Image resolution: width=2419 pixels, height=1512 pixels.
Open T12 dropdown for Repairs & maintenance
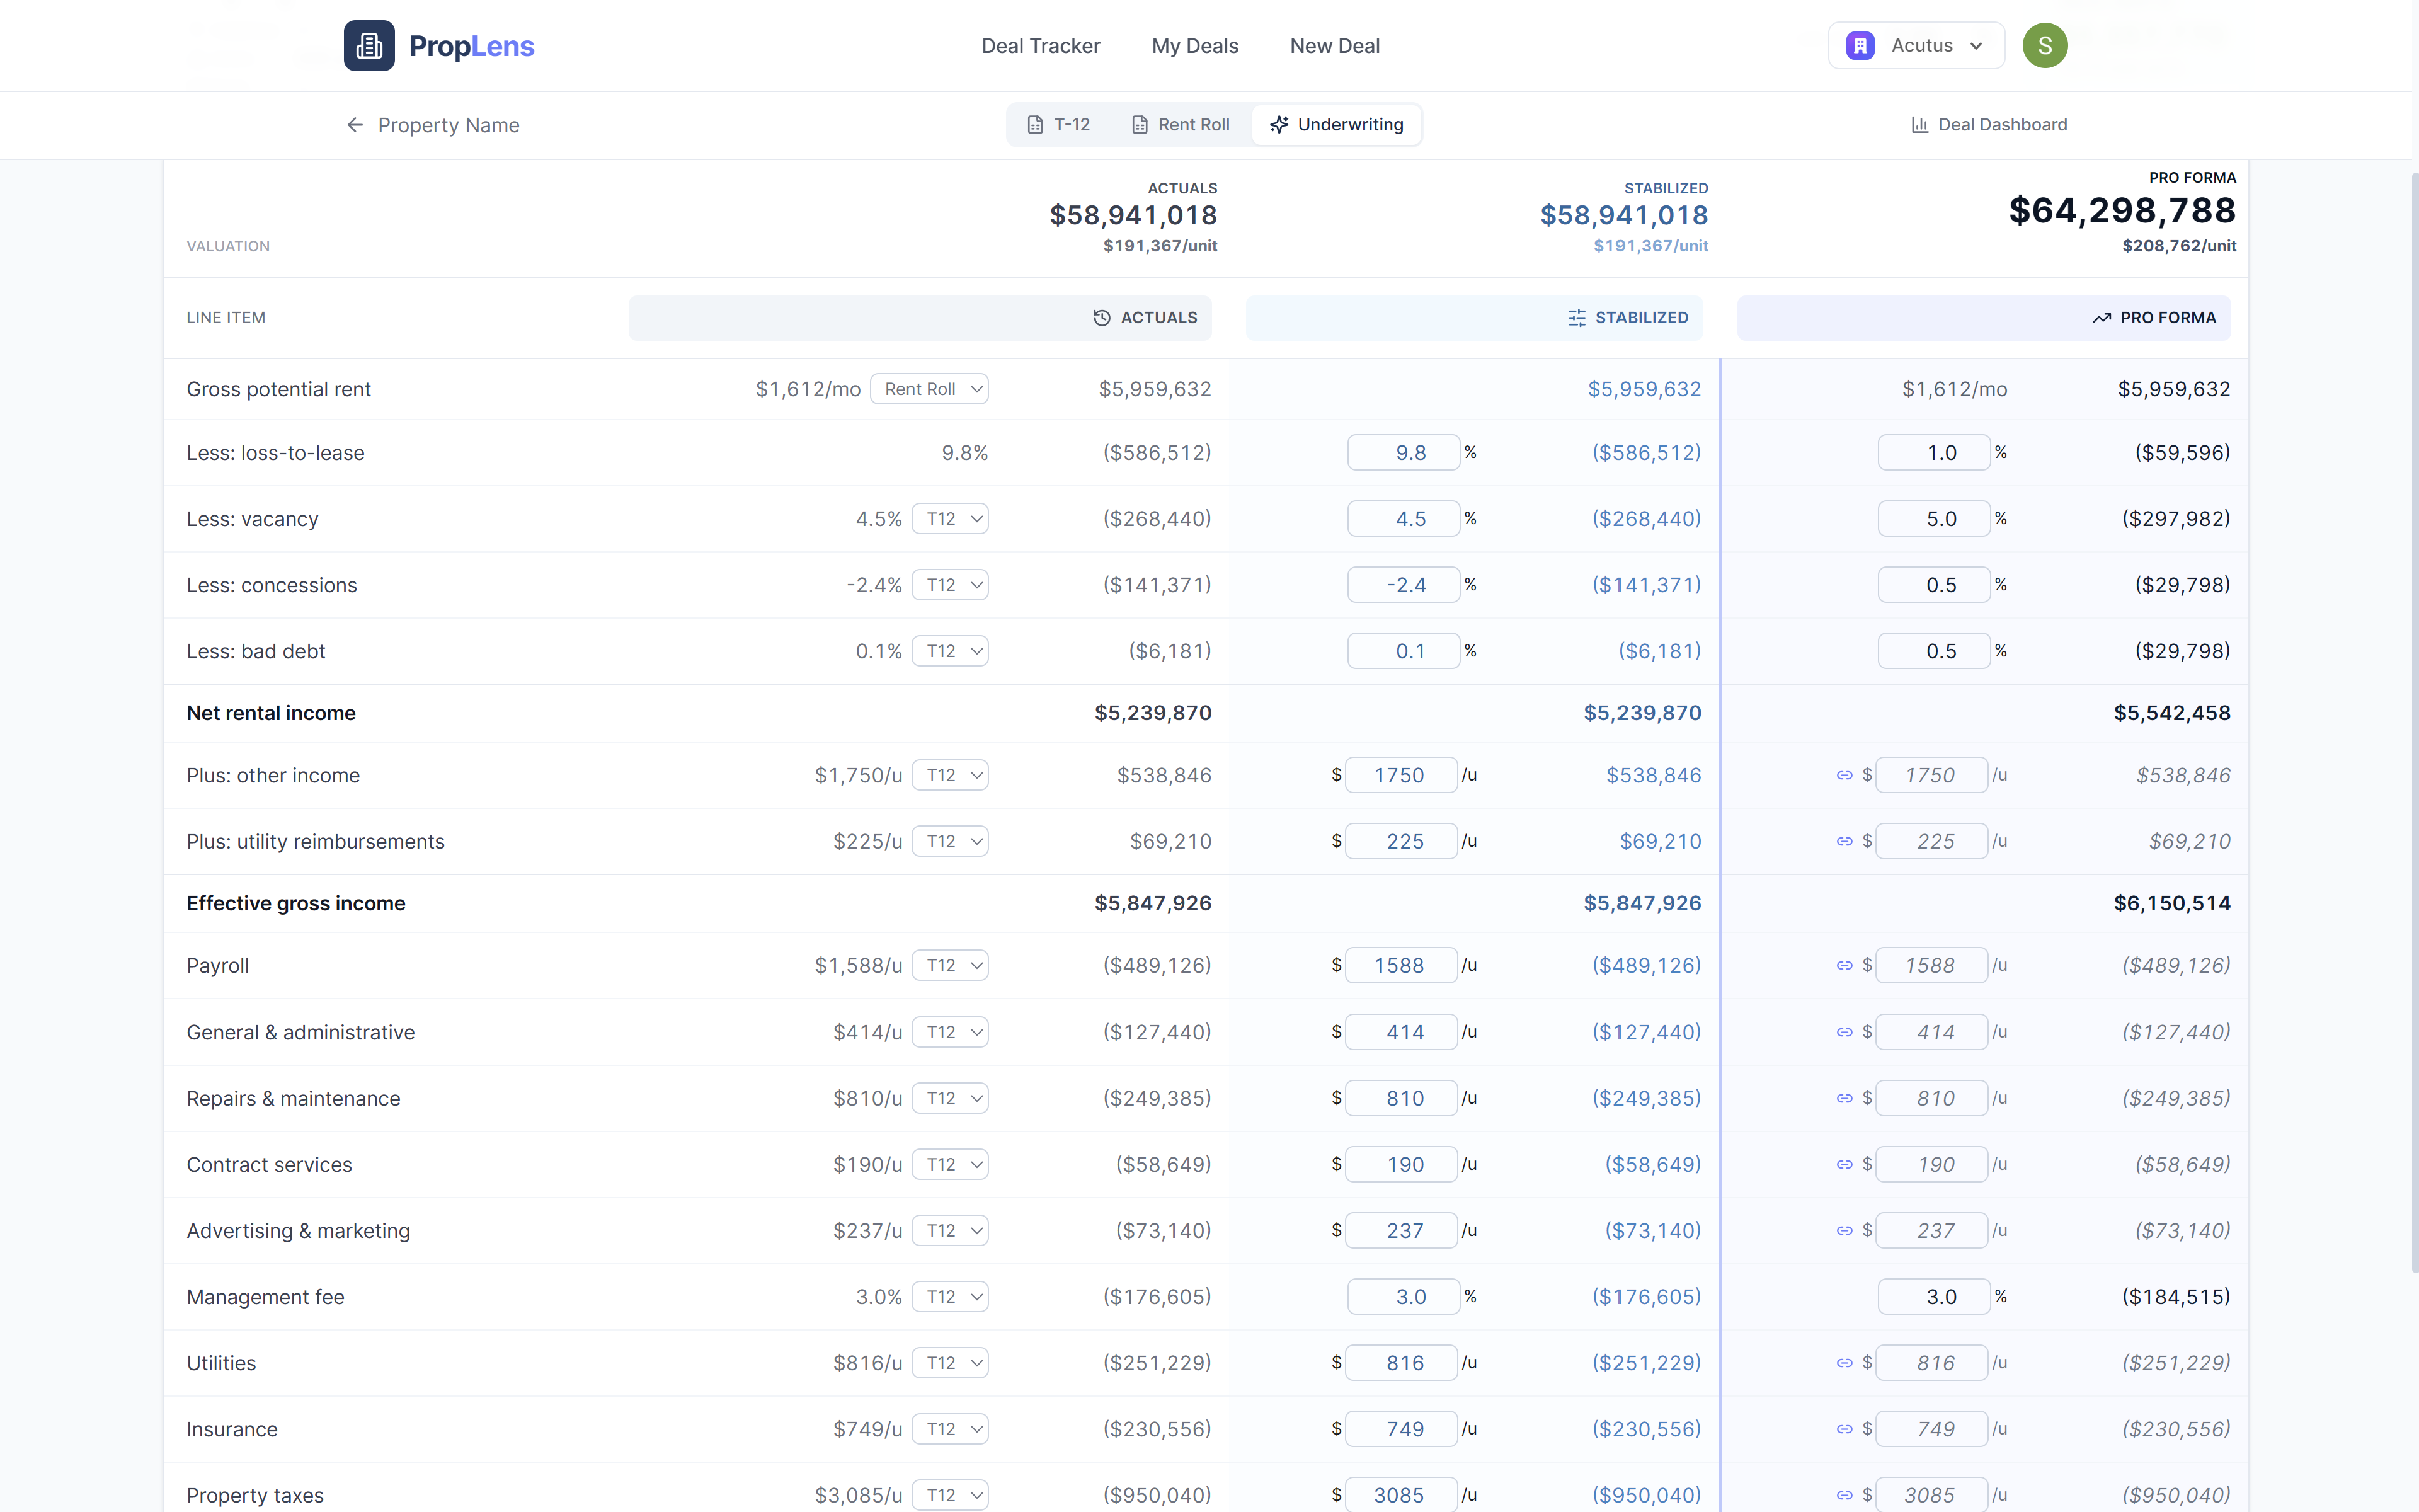tap(949, 1098)
